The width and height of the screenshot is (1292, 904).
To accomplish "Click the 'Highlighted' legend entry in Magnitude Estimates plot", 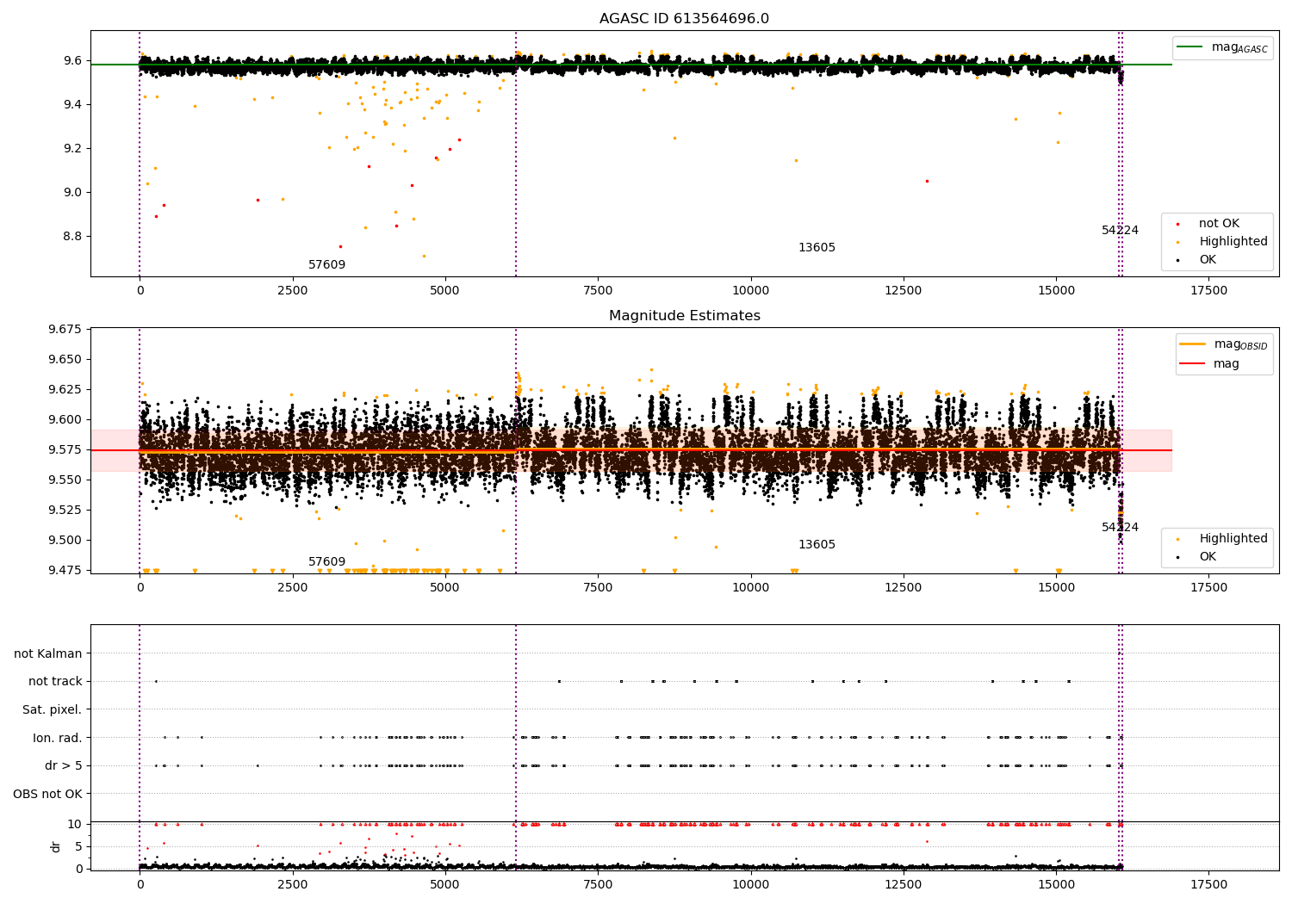I will (x=1233, y=539).
